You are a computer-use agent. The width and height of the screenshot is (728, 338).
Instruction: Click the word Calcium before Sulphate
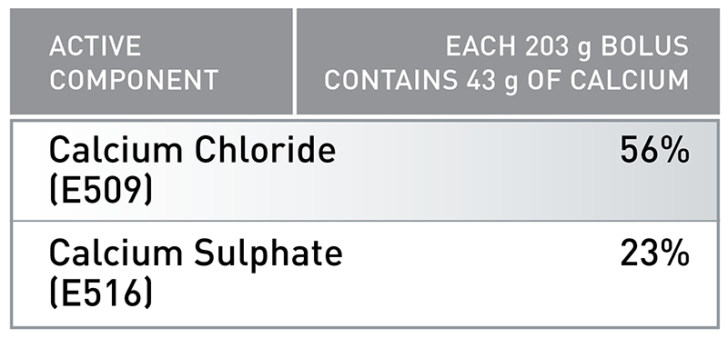[x=116, y=254]
